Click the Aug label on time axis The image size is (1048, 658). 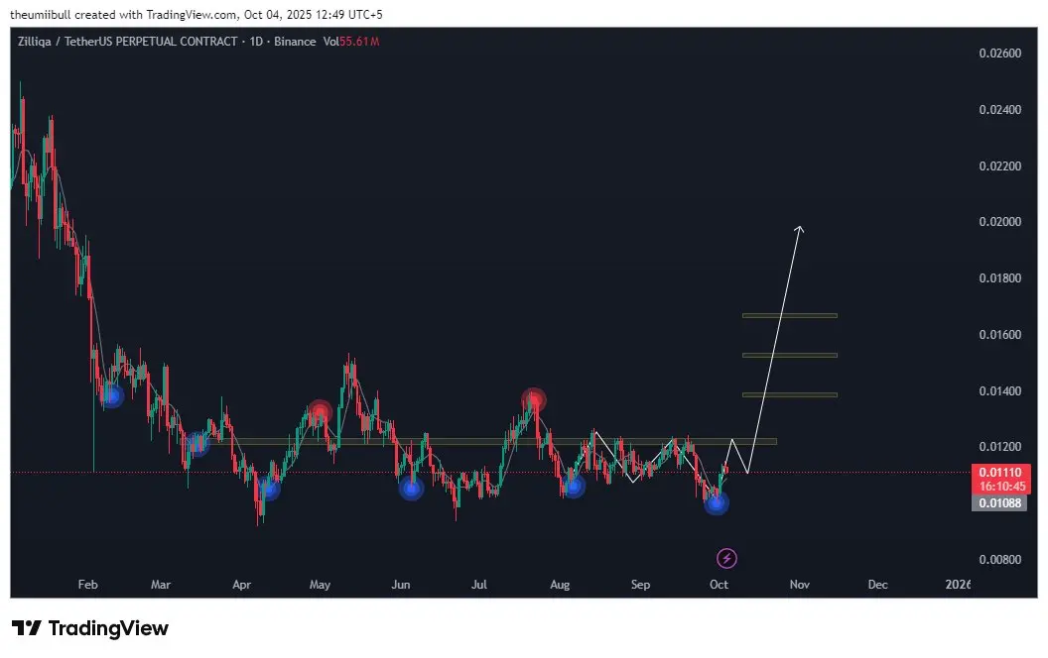click(560, 585)
